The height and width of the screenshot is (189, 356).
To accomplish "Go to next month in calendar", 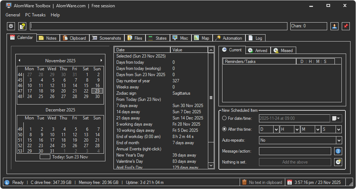I will pos(101,60).
